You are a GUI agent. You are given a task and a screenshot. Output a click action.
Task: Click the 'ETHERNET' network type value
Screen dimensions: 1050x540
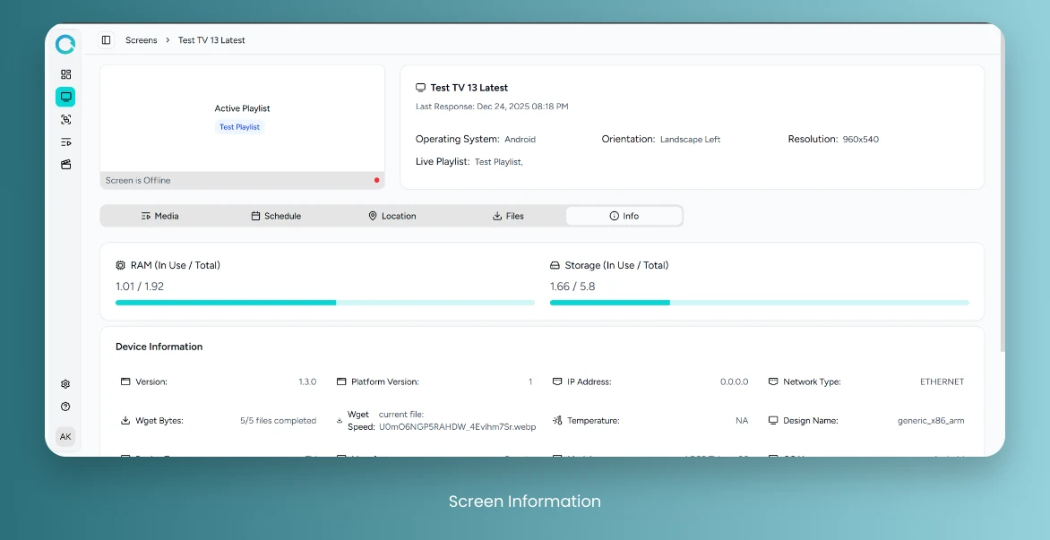pos(942,382)
